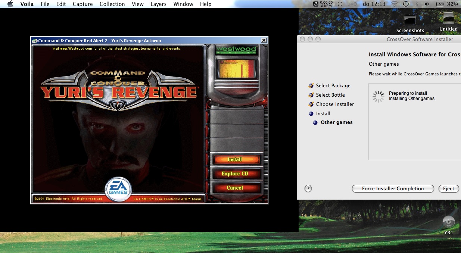Open the Layers menu

[x=158, y=4]
